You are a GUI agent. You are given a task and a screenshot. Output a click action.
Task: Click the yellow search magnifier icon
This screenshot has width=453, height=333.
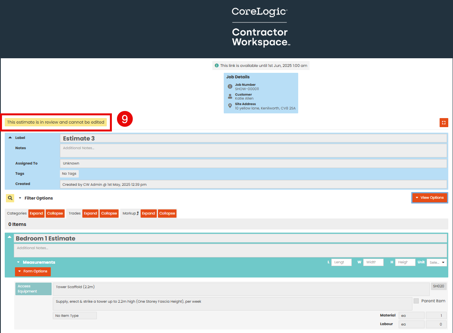[x=10, y=198]
